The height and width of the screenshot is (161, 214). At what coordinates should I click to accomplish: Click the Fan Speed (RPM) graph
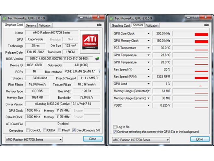[x=190, y=77]
